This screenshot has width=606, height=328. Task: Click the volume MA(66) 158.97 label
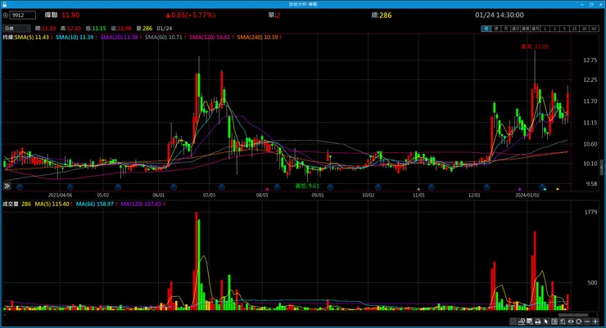click(x=95, y=204)
